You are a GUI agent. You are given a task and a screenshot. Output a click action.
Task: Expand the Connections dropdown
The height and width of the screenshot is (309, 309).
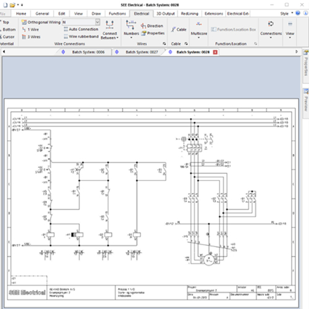coord(271,30)
